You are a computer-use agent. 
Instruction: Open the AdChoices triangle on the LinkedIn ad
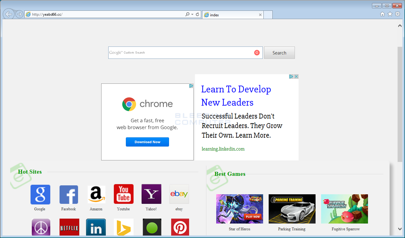point(291,77)
